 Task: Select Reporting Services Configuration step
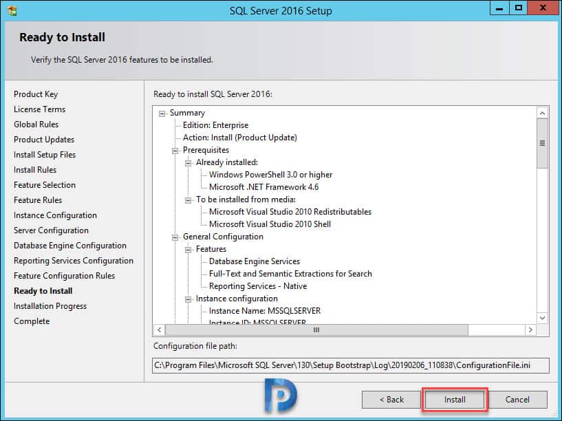tap(74, 261)
